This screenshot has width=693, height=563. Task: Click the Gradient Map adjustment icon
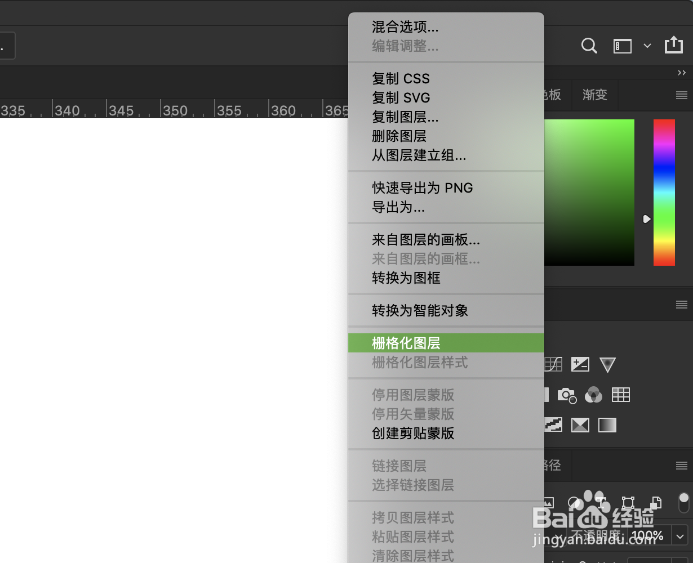coord(607,425)
